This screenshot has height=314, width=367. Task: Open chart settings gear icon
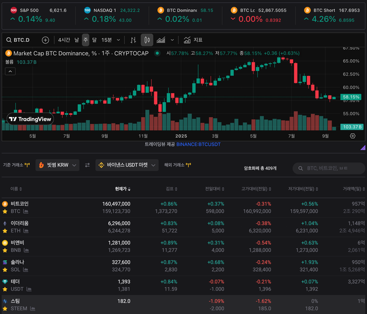pos(353,136)
